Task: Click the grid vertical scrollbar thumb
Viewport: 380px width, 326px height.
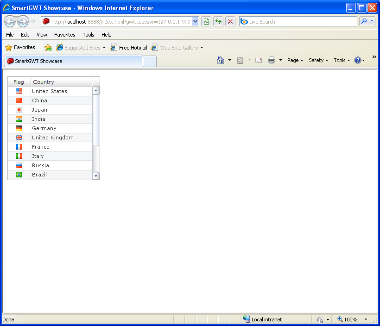Action: click(96, 120)
